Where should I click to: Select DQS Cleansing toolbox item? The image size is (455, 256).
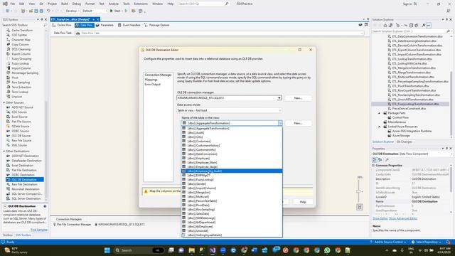tap(21, 49)
